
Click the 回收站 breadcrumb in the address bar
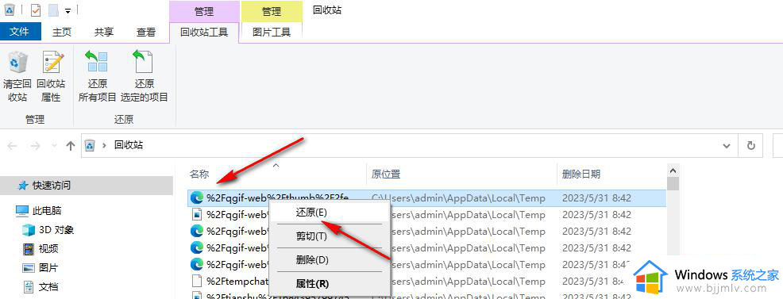coord(129,145)
